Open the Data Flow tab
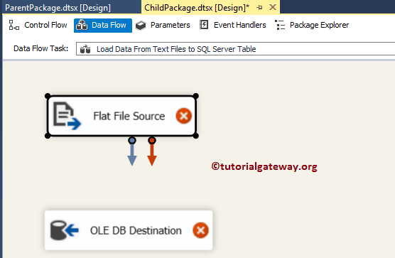This screenshot has height=258, width=395. [x=103, y=25]
